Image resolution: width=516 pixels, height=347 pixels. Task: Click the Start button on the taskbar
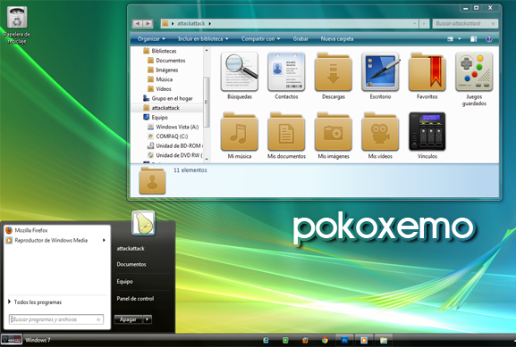(12, 340)
